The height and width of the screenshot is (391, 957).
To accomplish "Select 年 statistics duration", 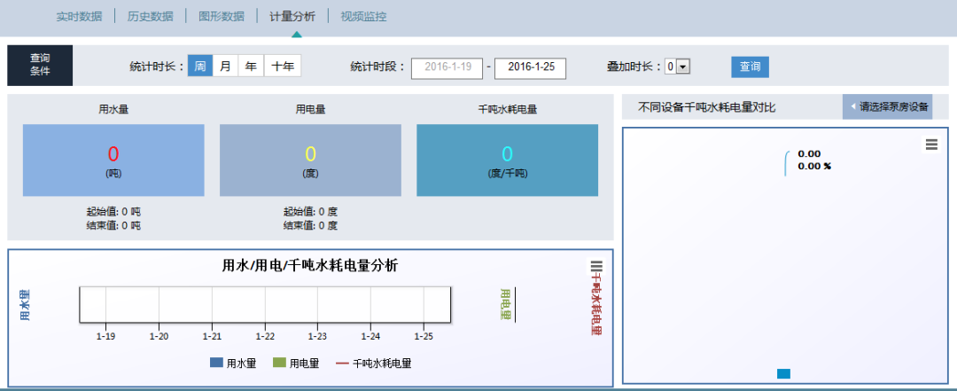I will click(251, 66).
